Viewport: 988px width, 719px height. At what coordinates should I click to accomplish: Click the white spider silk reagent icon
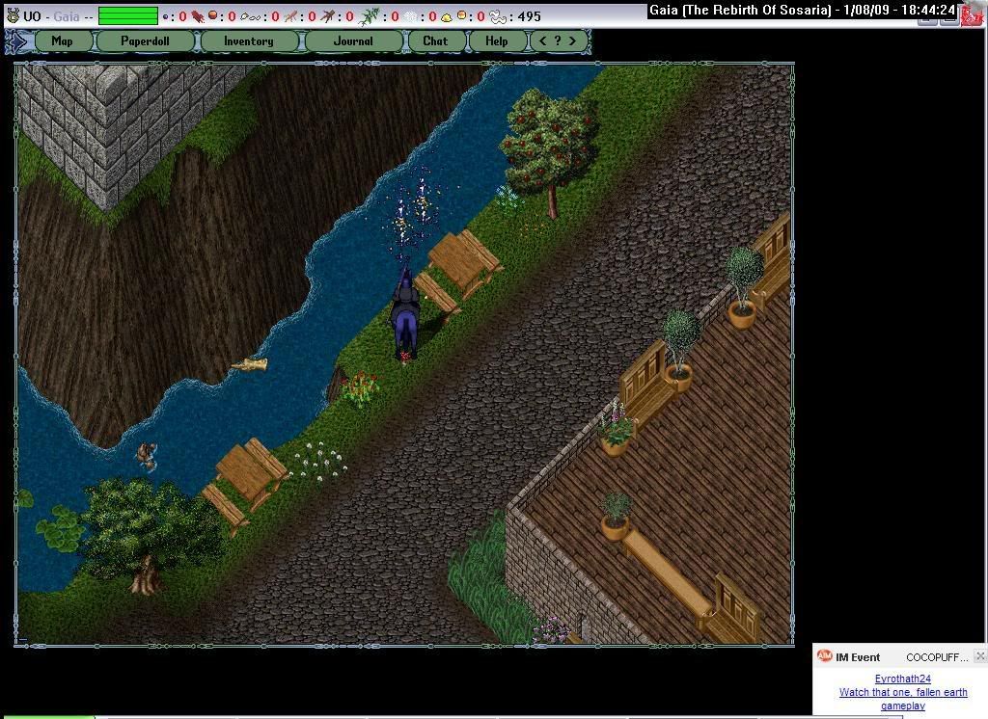[411, 16]
